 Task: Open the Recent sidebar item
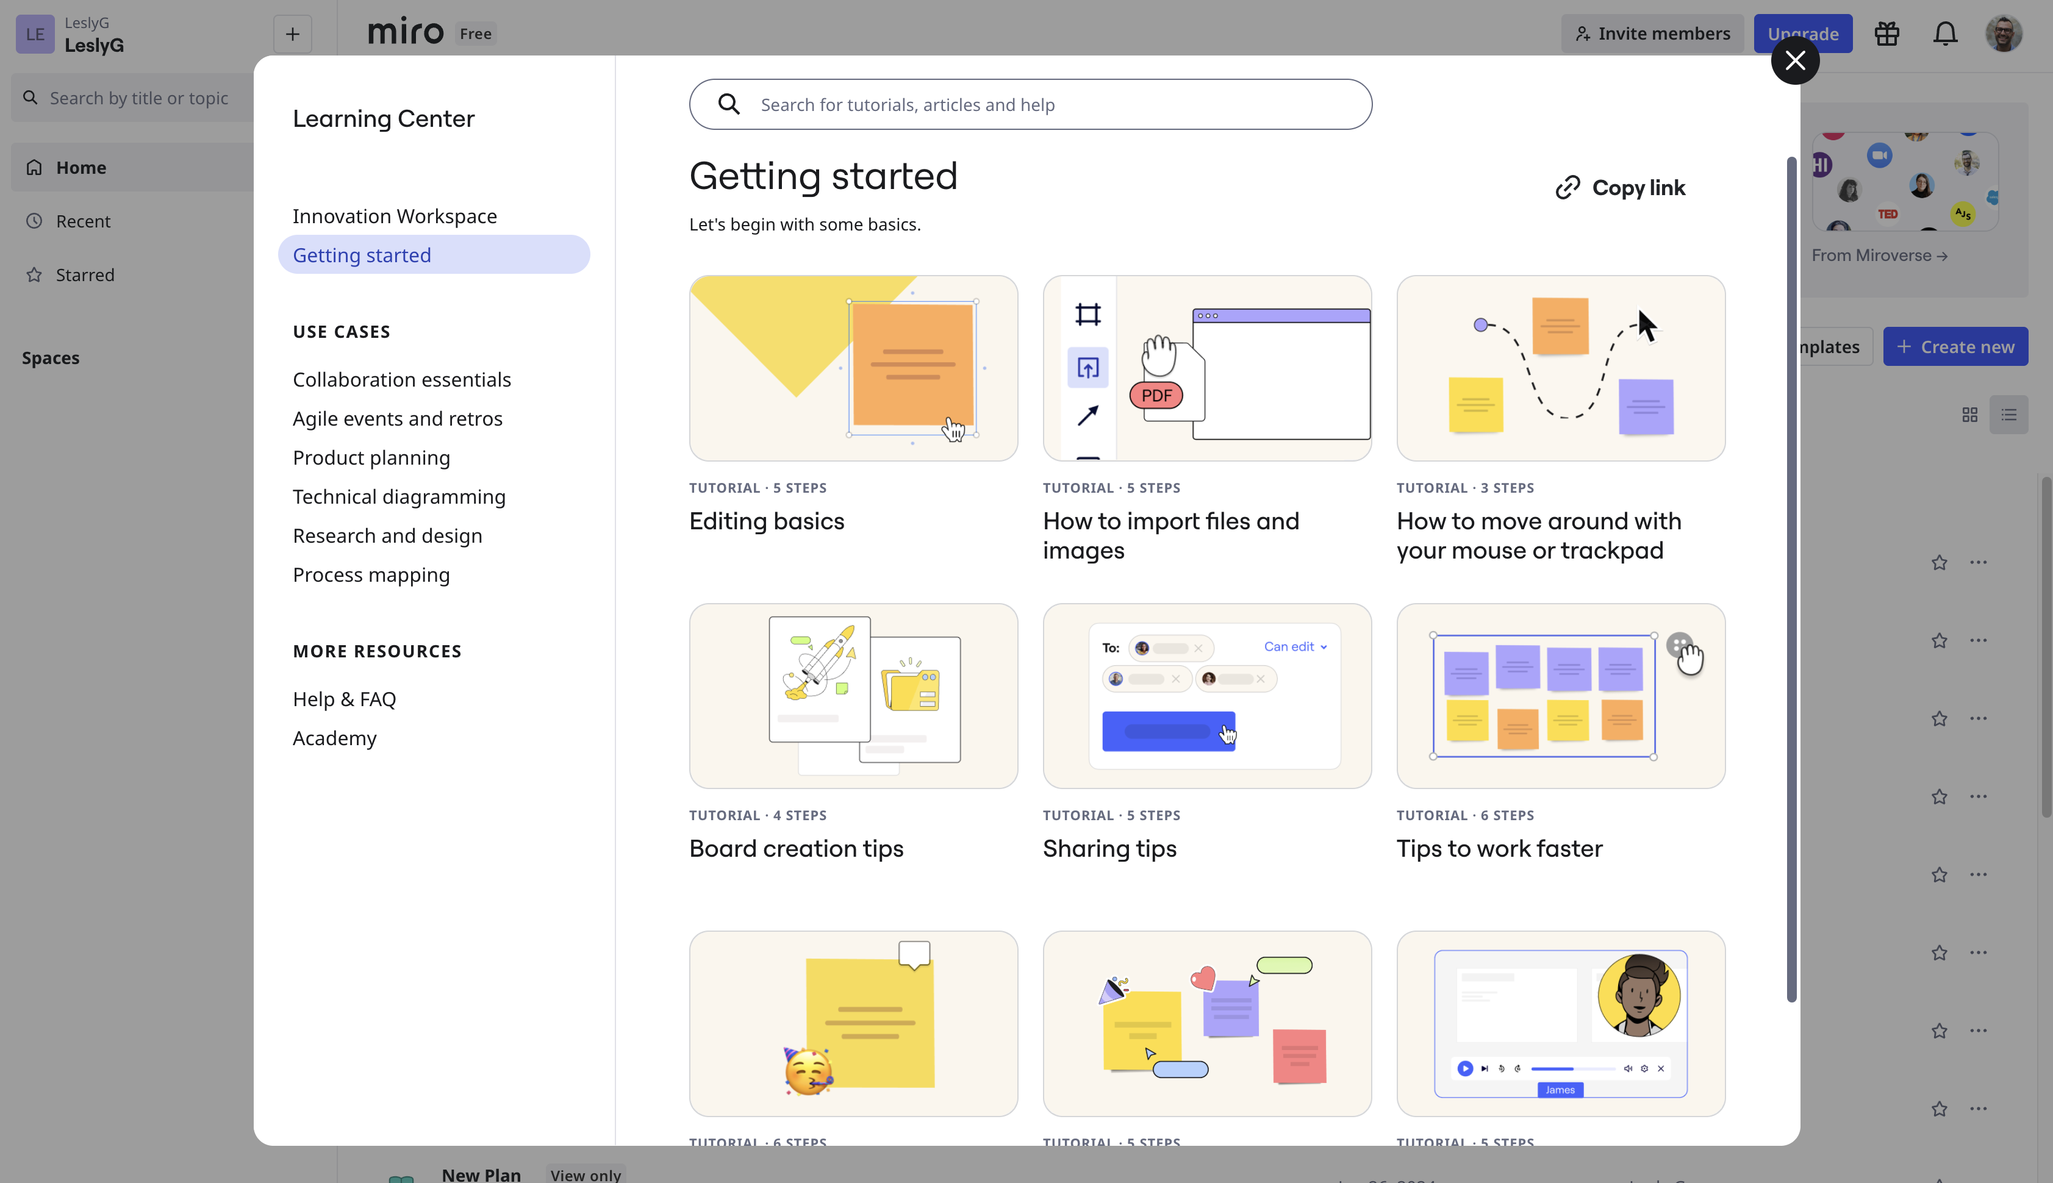pyautogui.click(x=83, y=221)
